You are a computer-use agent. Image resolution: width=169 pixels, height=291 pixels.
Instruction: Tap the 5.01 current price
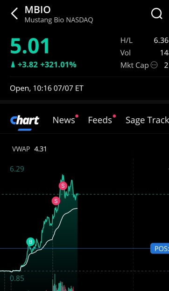(30, 46)
